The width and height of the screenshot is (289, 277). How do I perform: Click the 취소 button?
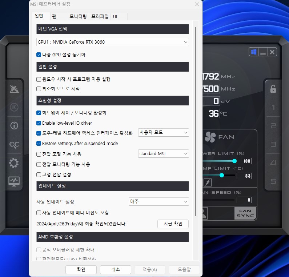116,270
